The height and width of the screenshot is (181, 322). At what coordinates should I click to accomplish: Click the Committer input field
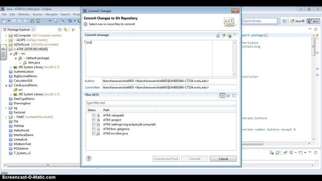(169, 87)
